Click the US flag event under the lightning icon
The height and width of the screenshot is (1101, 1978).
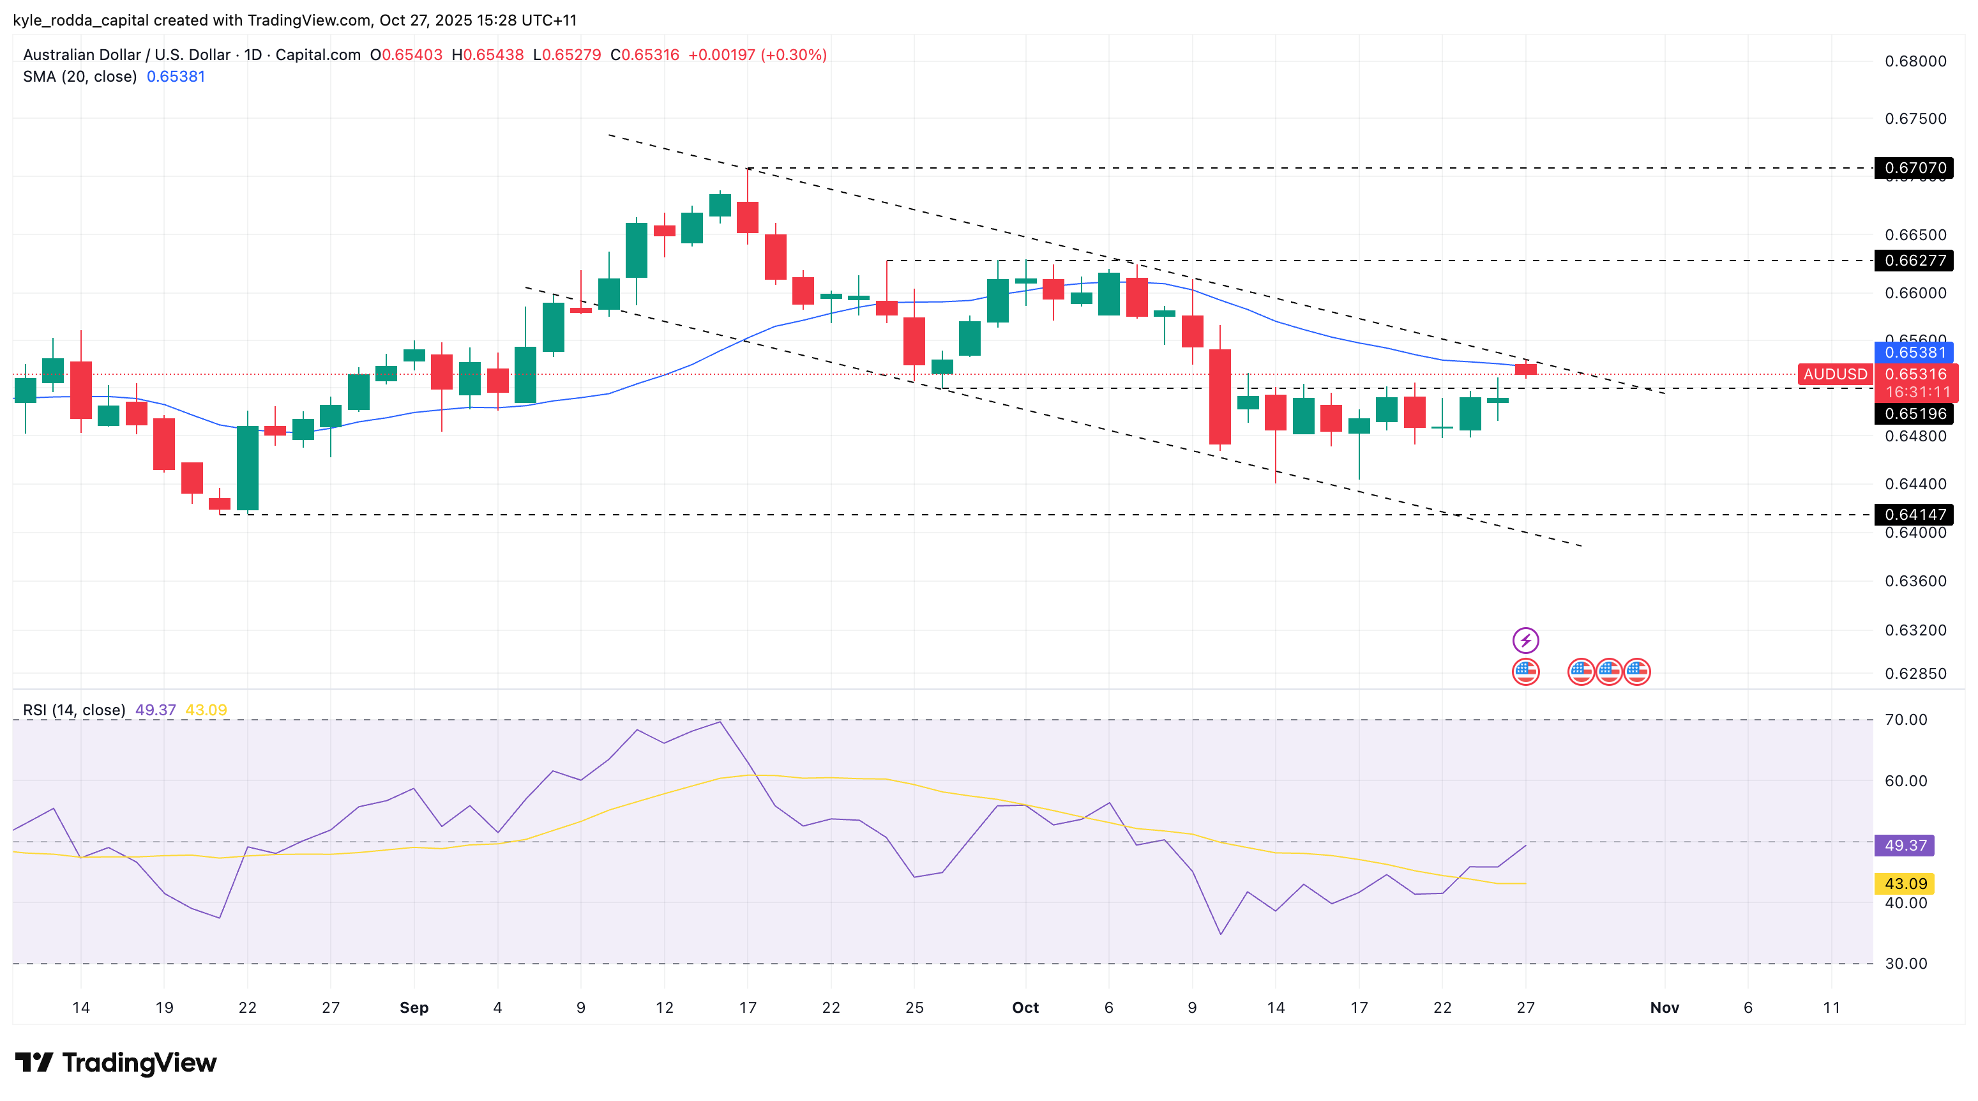point(1525,672)
